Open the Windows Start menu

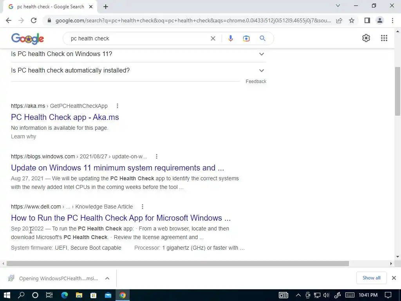[x=7, y=295]
